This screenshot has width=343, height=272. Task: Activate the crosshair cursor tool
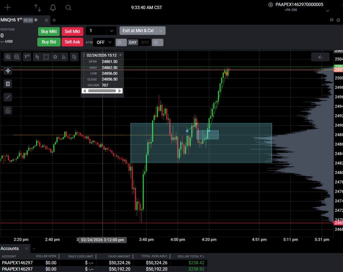tap(8, 71)
